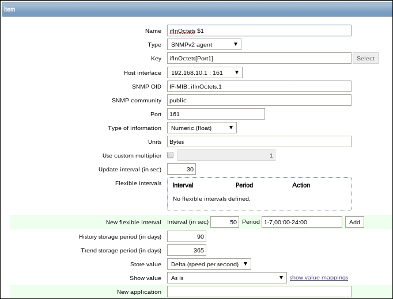The image size is (393, 299).
Task: Open the Type of information dropdown
Action: pyautogui.click(x=202, y=128)
